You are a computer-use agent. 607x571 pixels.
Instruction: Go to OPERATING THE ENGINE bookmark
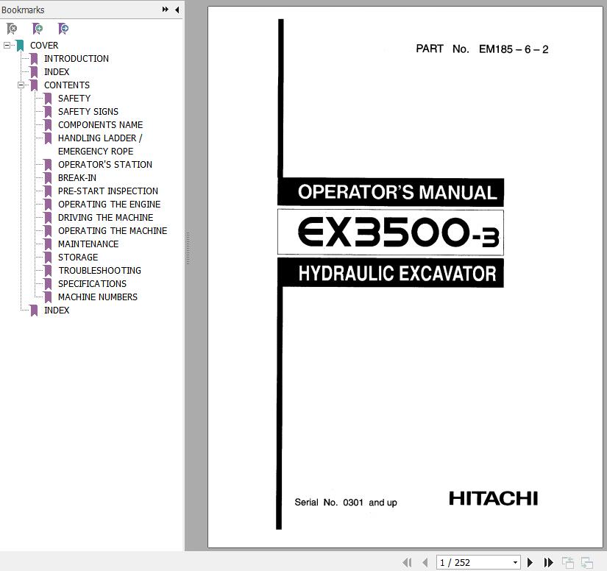pos(109,205)
